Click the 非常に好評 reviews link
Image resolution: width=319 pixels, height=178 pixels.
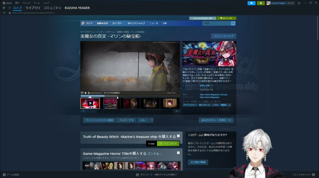(205, 86)
